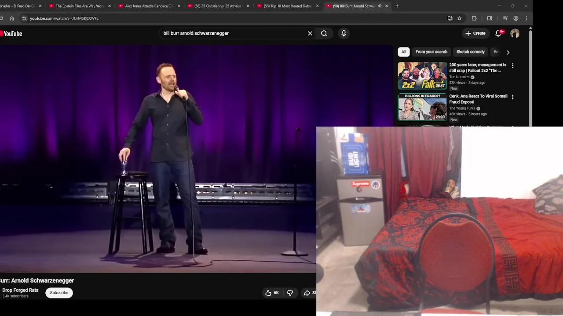Bookmark this page with the star icon
This screenshot has height=316, width=563.
click(459, 18)
